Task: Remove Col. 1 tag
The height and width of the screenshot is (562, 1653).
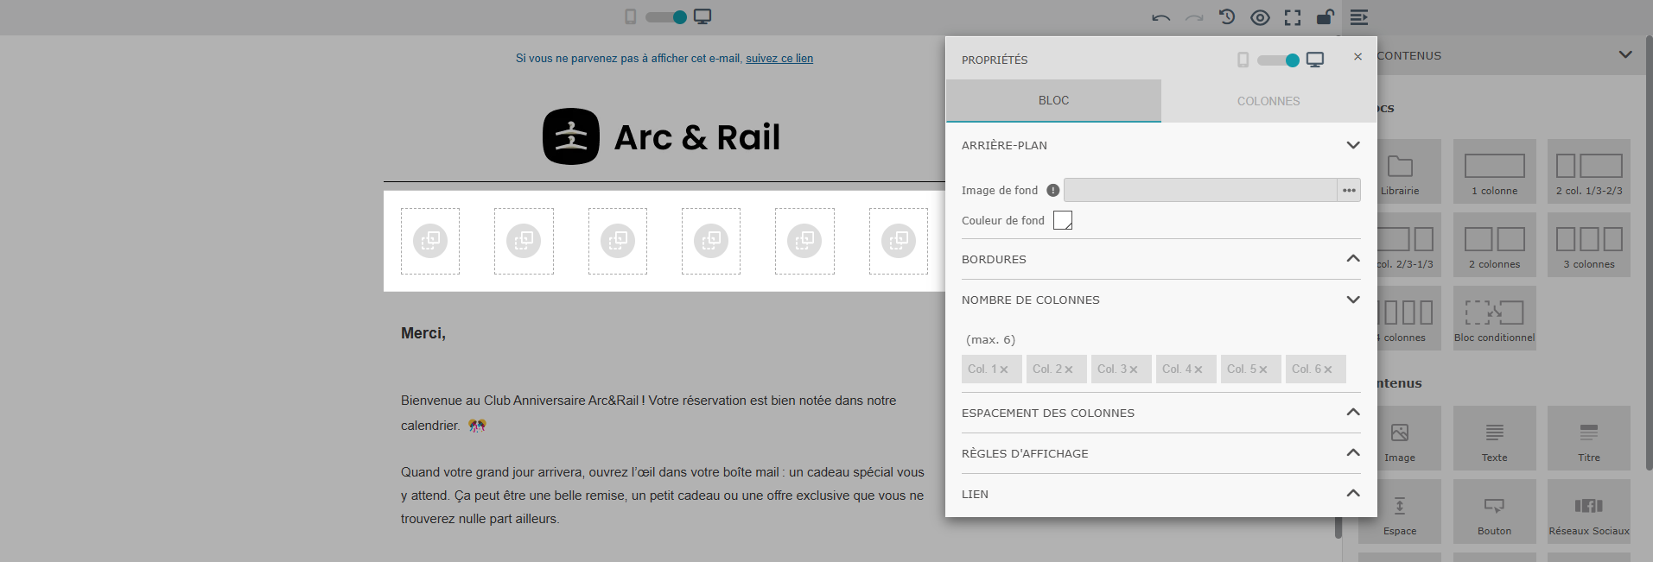Action: [1004, 369]
